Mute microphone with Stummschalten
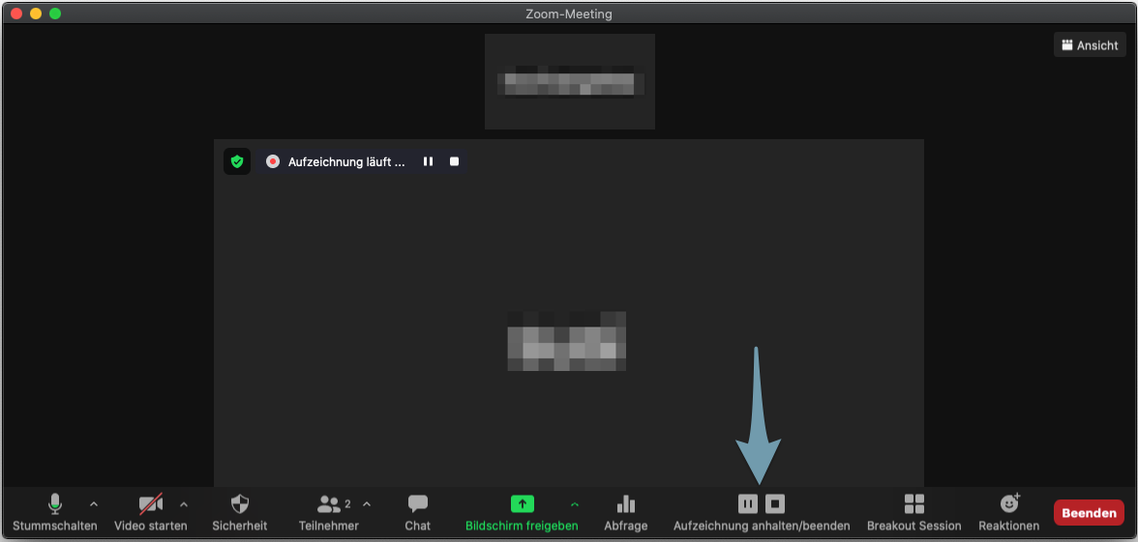The width and height of the screenshot is (1138, 542). coord(55,504)
